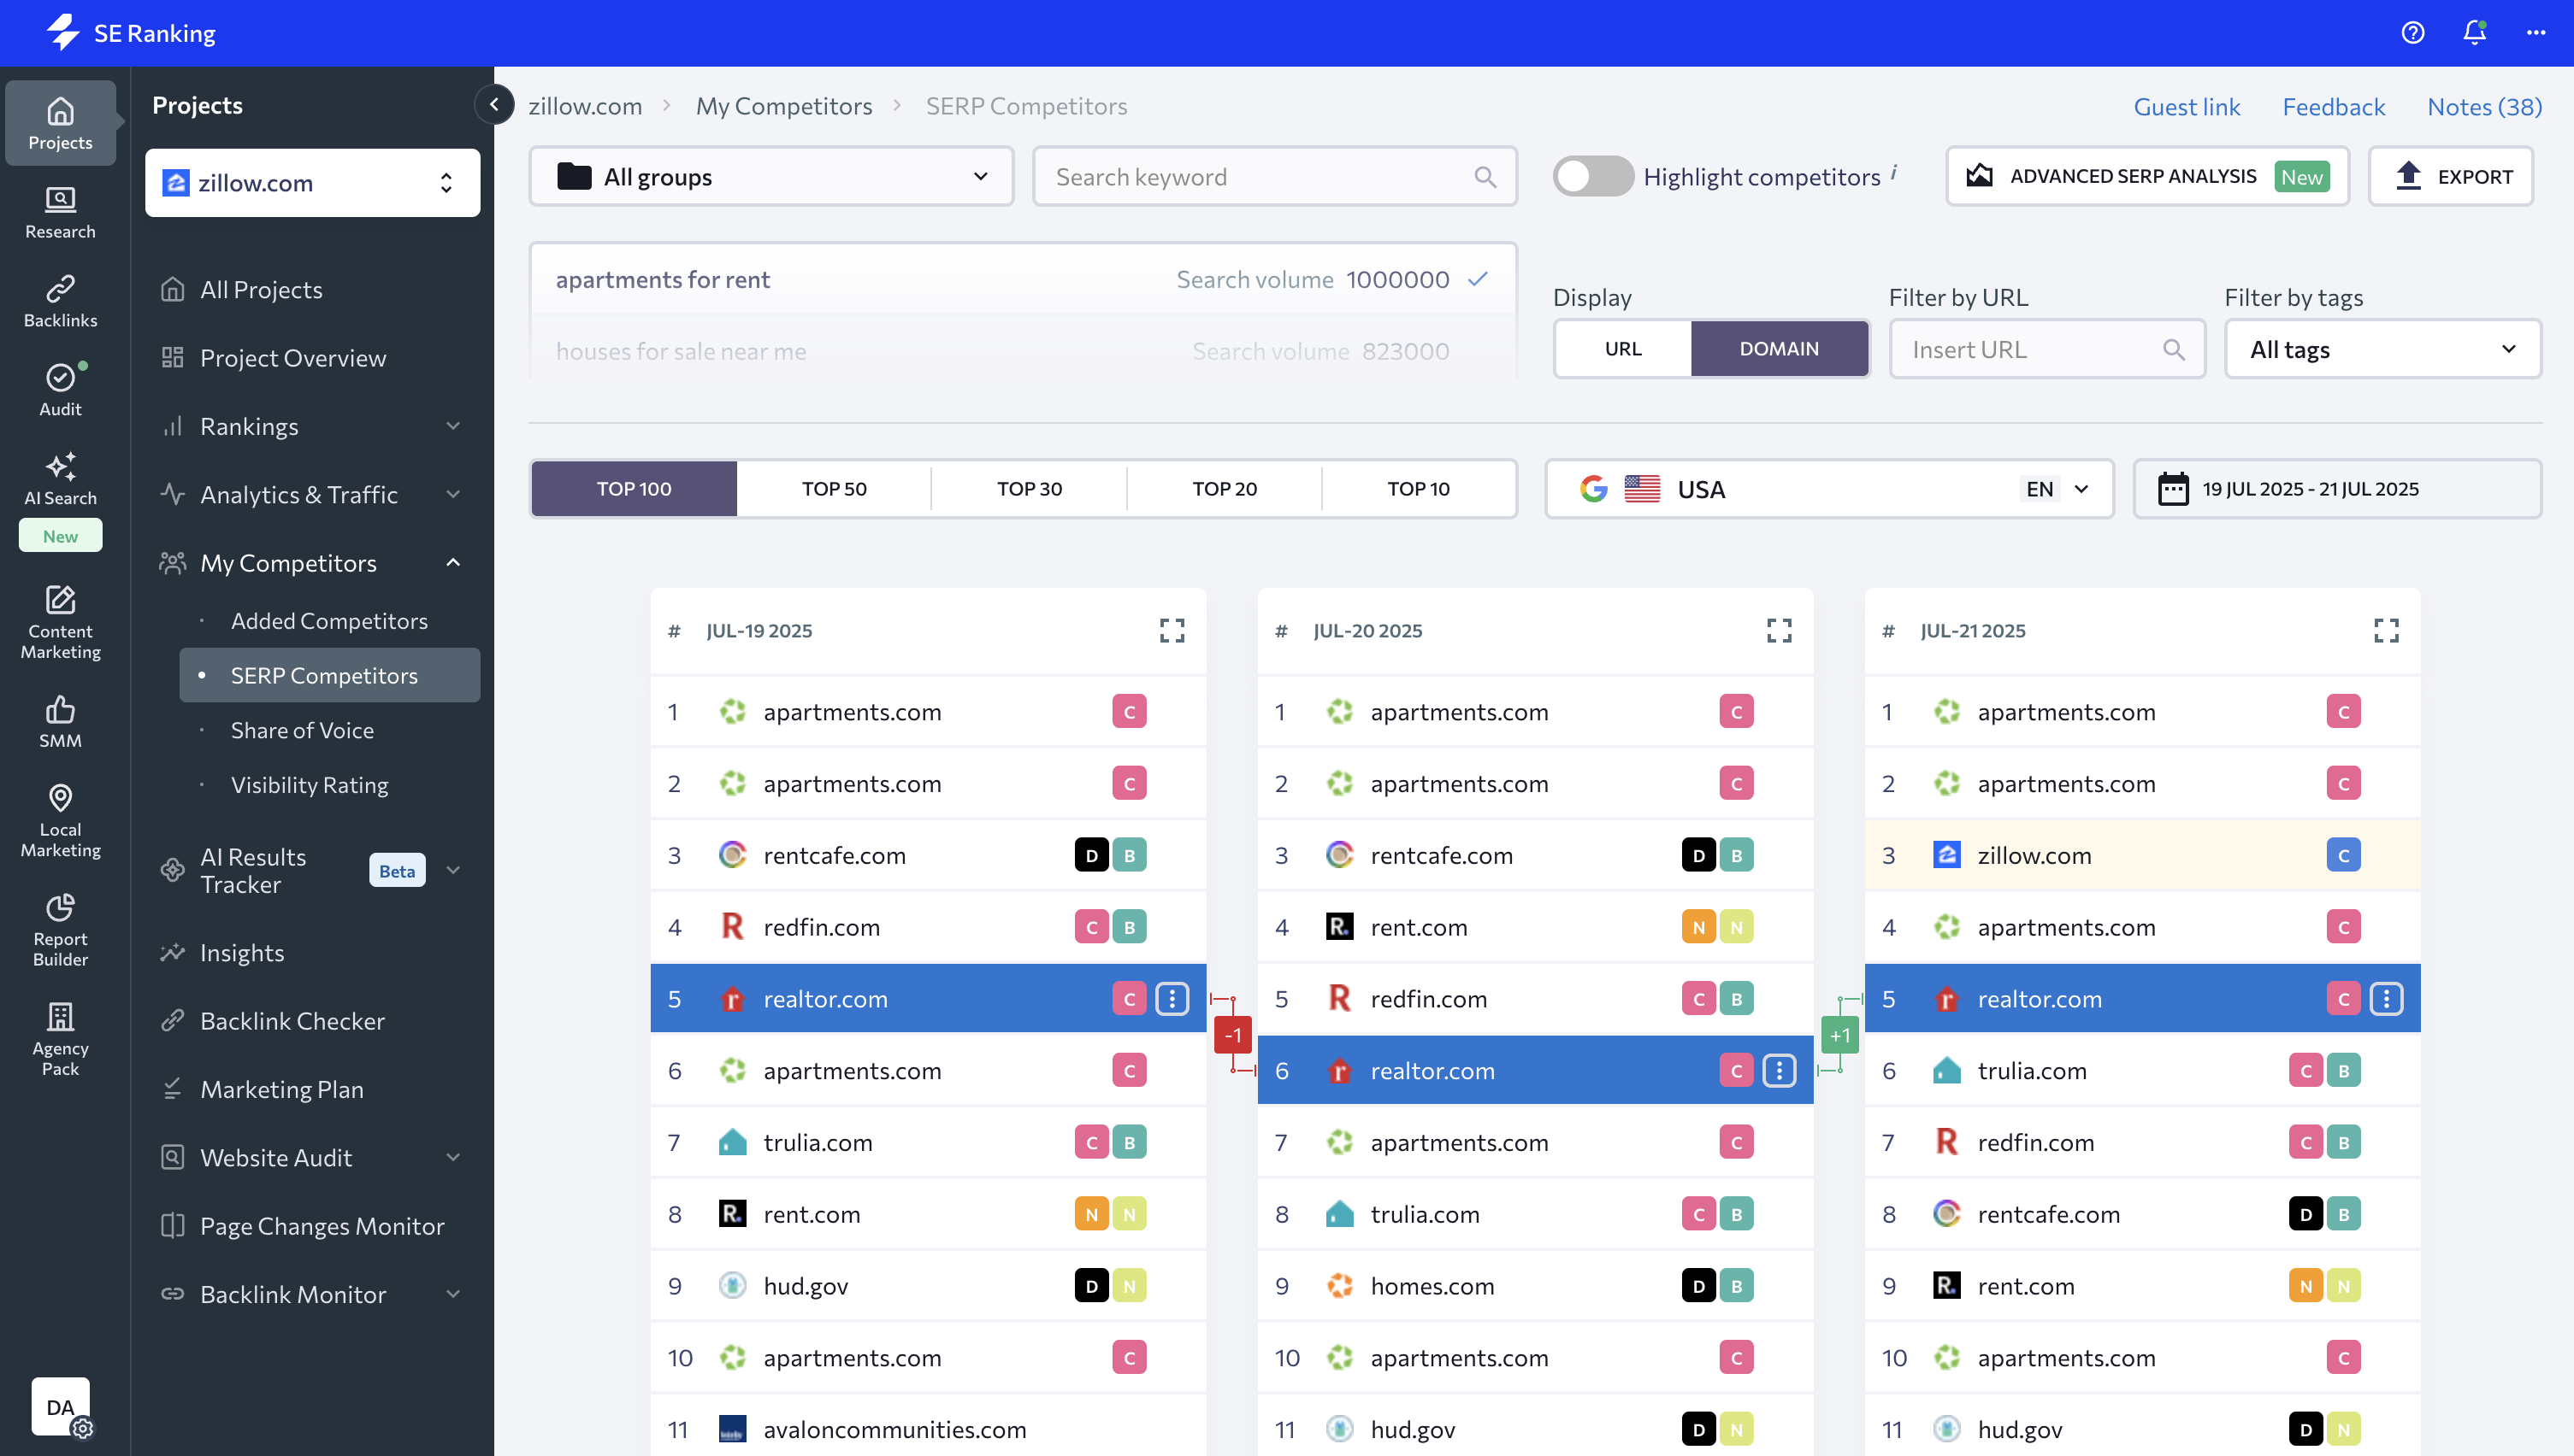Image resolution: width=2574 pixels, height=1456 pixels.
Task: Expand the JUL-19 2025 column fullscreen
Action: tap(1172, 630)
